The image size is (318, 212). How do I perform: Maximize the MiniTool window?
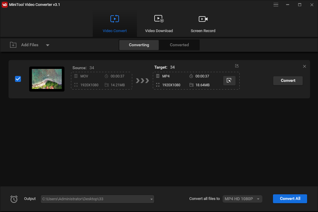299,5
